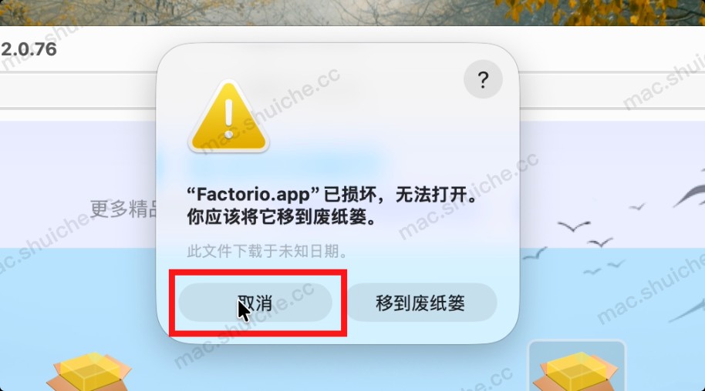Click the yellow warning triangle icon

pyautogui.click(x=229, y=117)
